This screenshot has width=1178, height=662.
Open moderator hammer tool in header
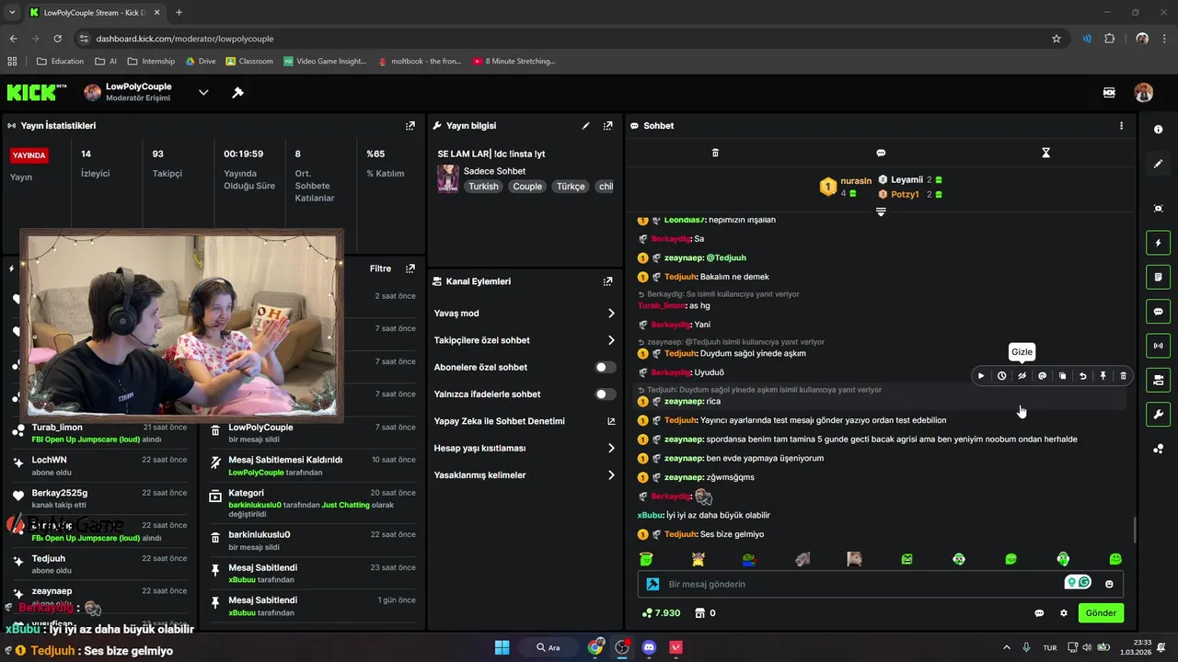(237, 92)
